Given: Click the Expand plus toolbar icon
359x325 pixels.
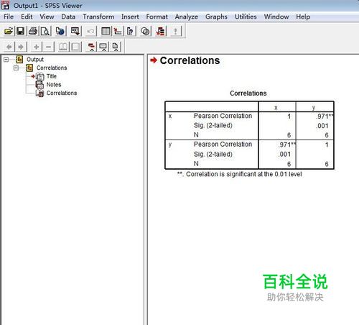Looking at the screenshot, I should coord(37,47).
